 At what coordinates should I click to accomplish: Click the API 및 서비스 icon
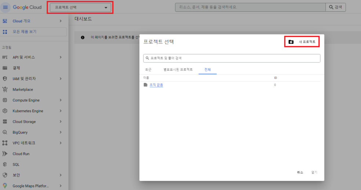pos(5,57)
